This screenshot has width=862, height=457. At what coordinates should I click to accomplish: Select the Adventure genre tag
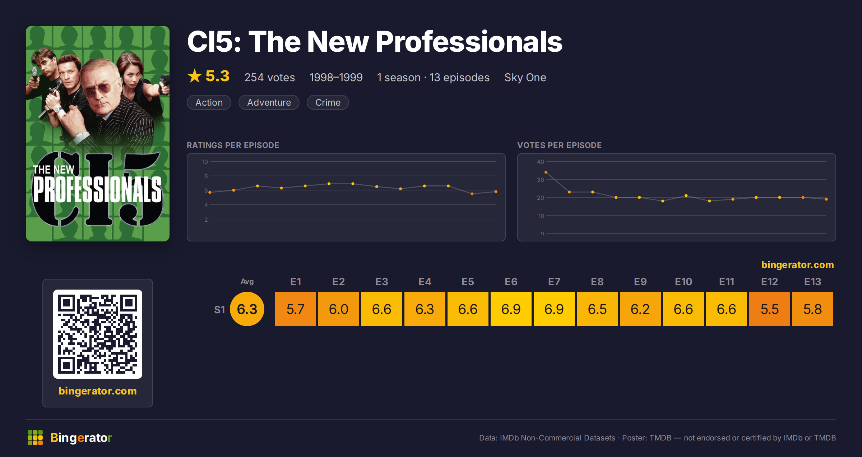(x=269, y=102)
